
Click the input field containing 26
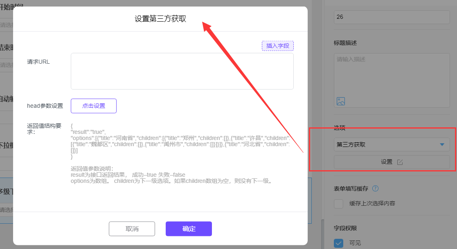(392, 17)
